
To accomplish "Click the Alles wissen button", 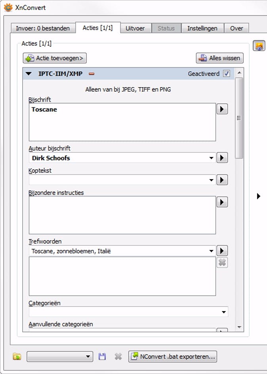I will coord(220,58).
